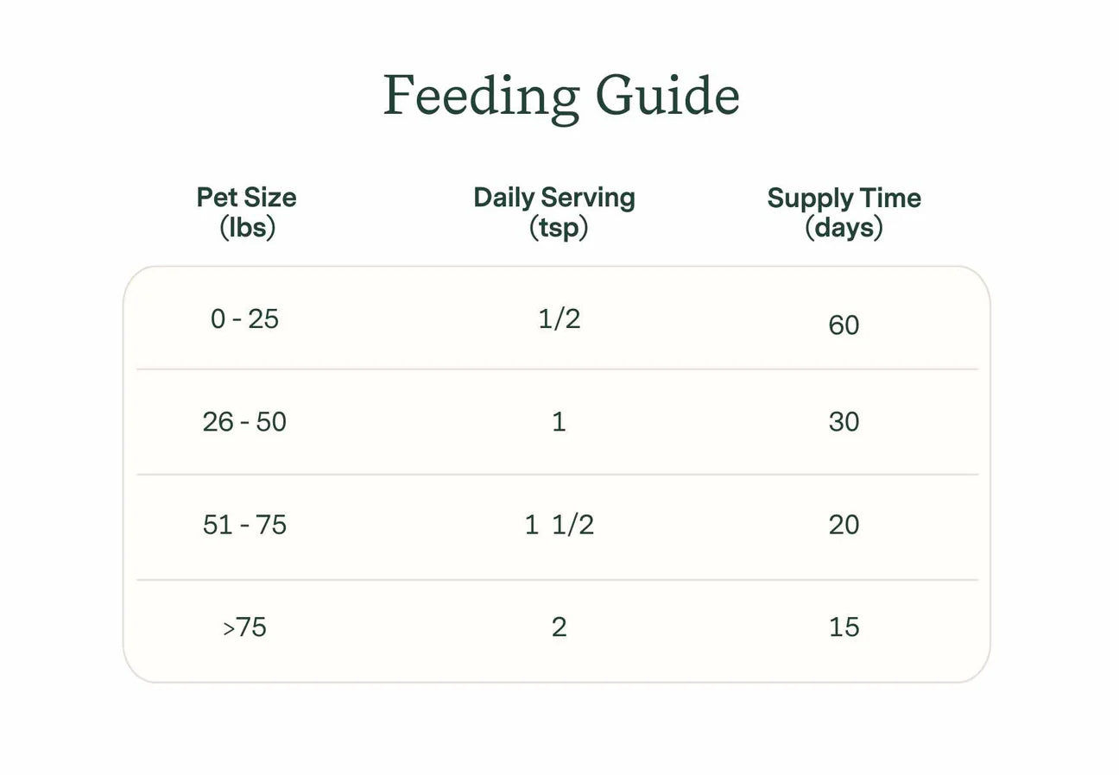Click the 1 tsp serving for 26-50 lbs
The image size is (1119, 775).
coord(559,422)
